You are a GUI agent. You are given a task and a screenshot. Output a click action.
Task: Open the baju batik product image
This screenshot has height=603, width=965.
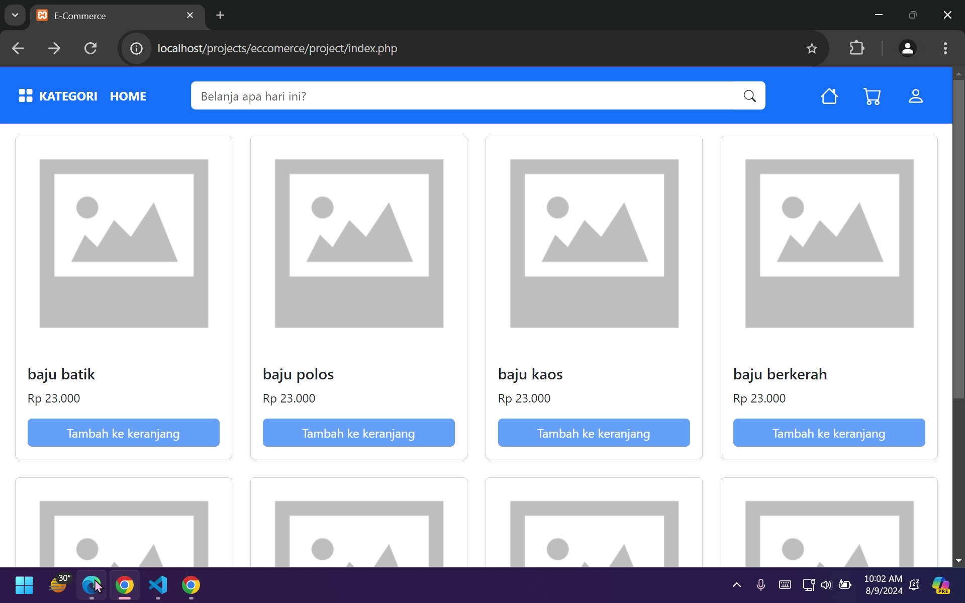click(124, 244)
